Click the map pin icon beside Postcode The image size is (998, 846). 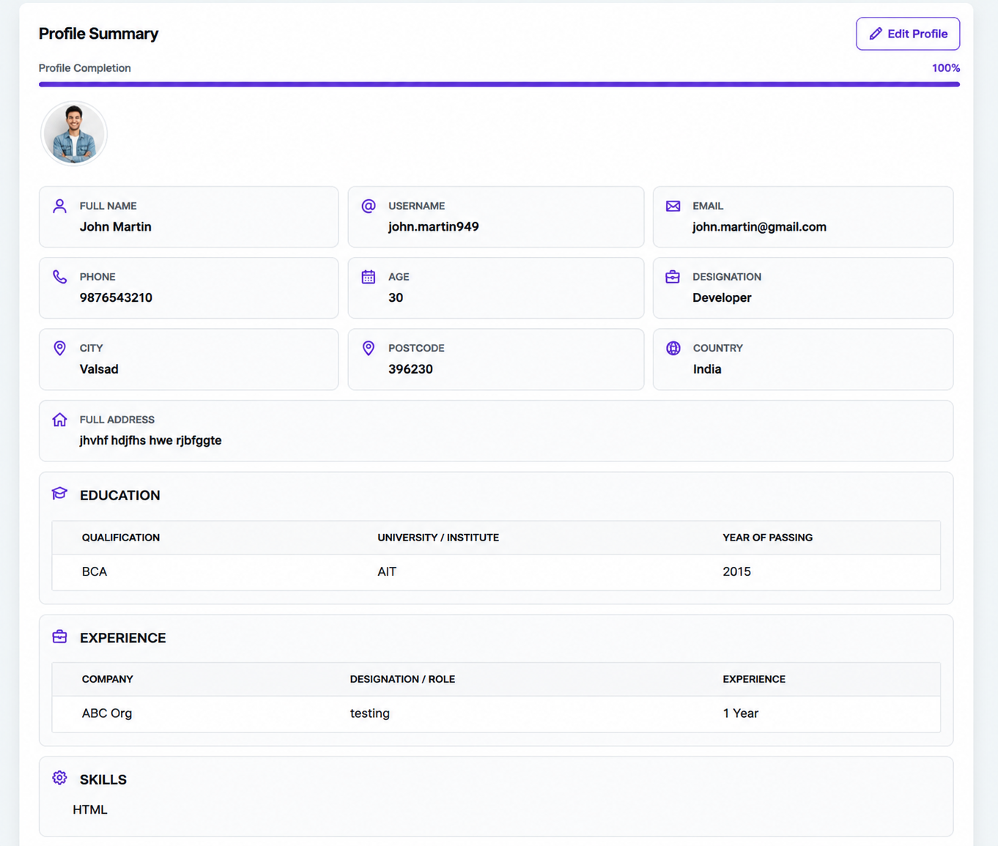point(369,348)
